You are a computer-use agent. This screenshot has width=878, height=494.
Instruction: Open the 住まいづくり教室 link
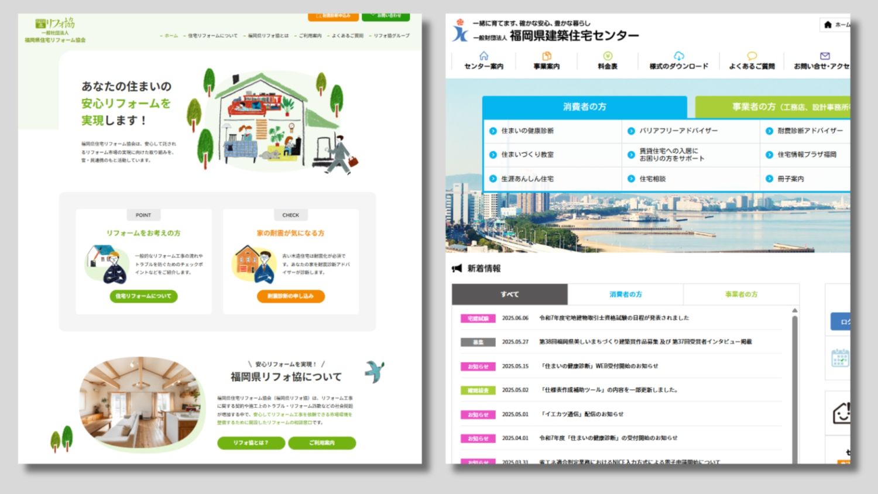(527, 155)
